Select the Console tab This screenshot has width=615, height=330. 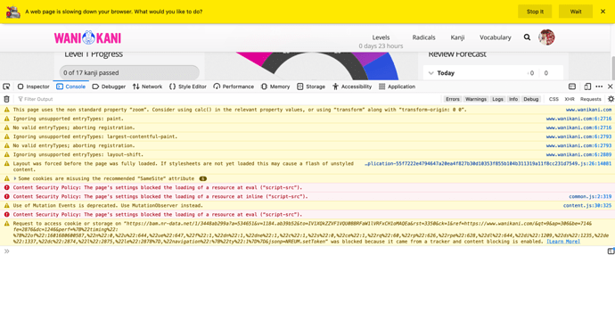71,87
